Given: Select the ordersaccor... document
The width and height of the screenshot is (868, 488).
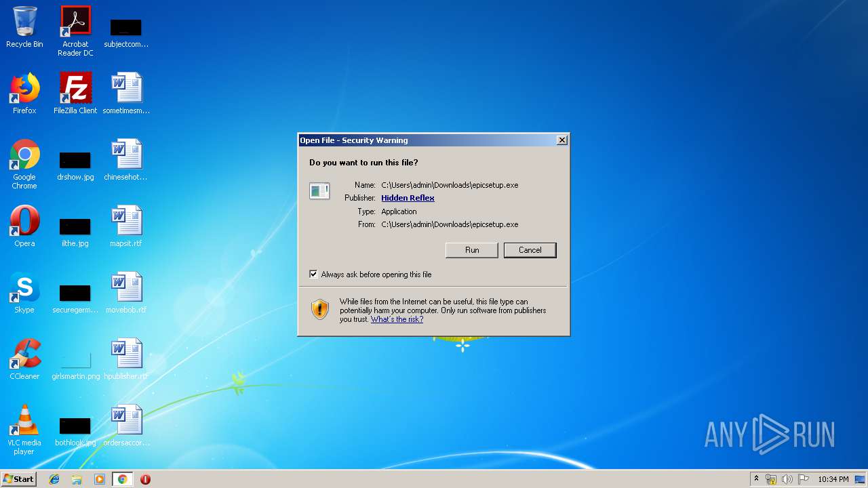Looking at the screenshot, I should pyautogui.click(x=126, y=426).
